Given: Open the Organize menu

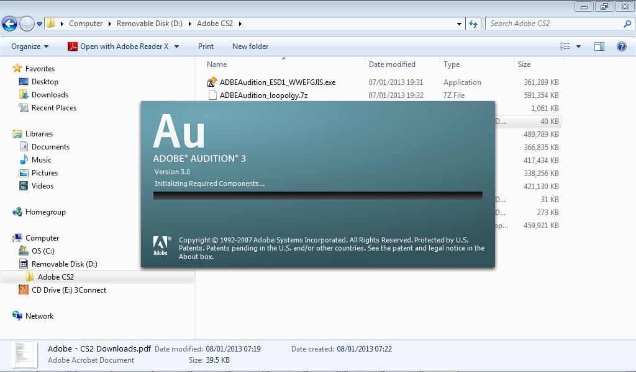Looking at the screenshot, I should point(30,46).
